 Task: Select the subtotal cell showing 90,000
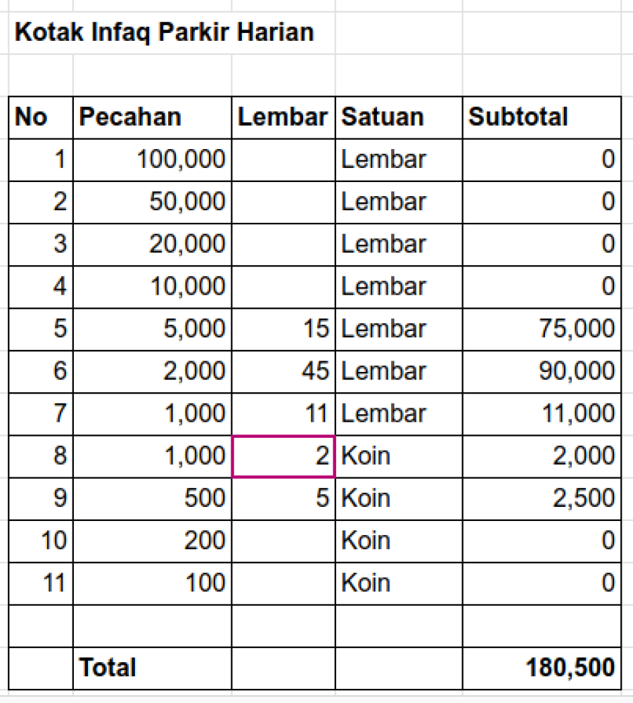(x=542, y=371)
